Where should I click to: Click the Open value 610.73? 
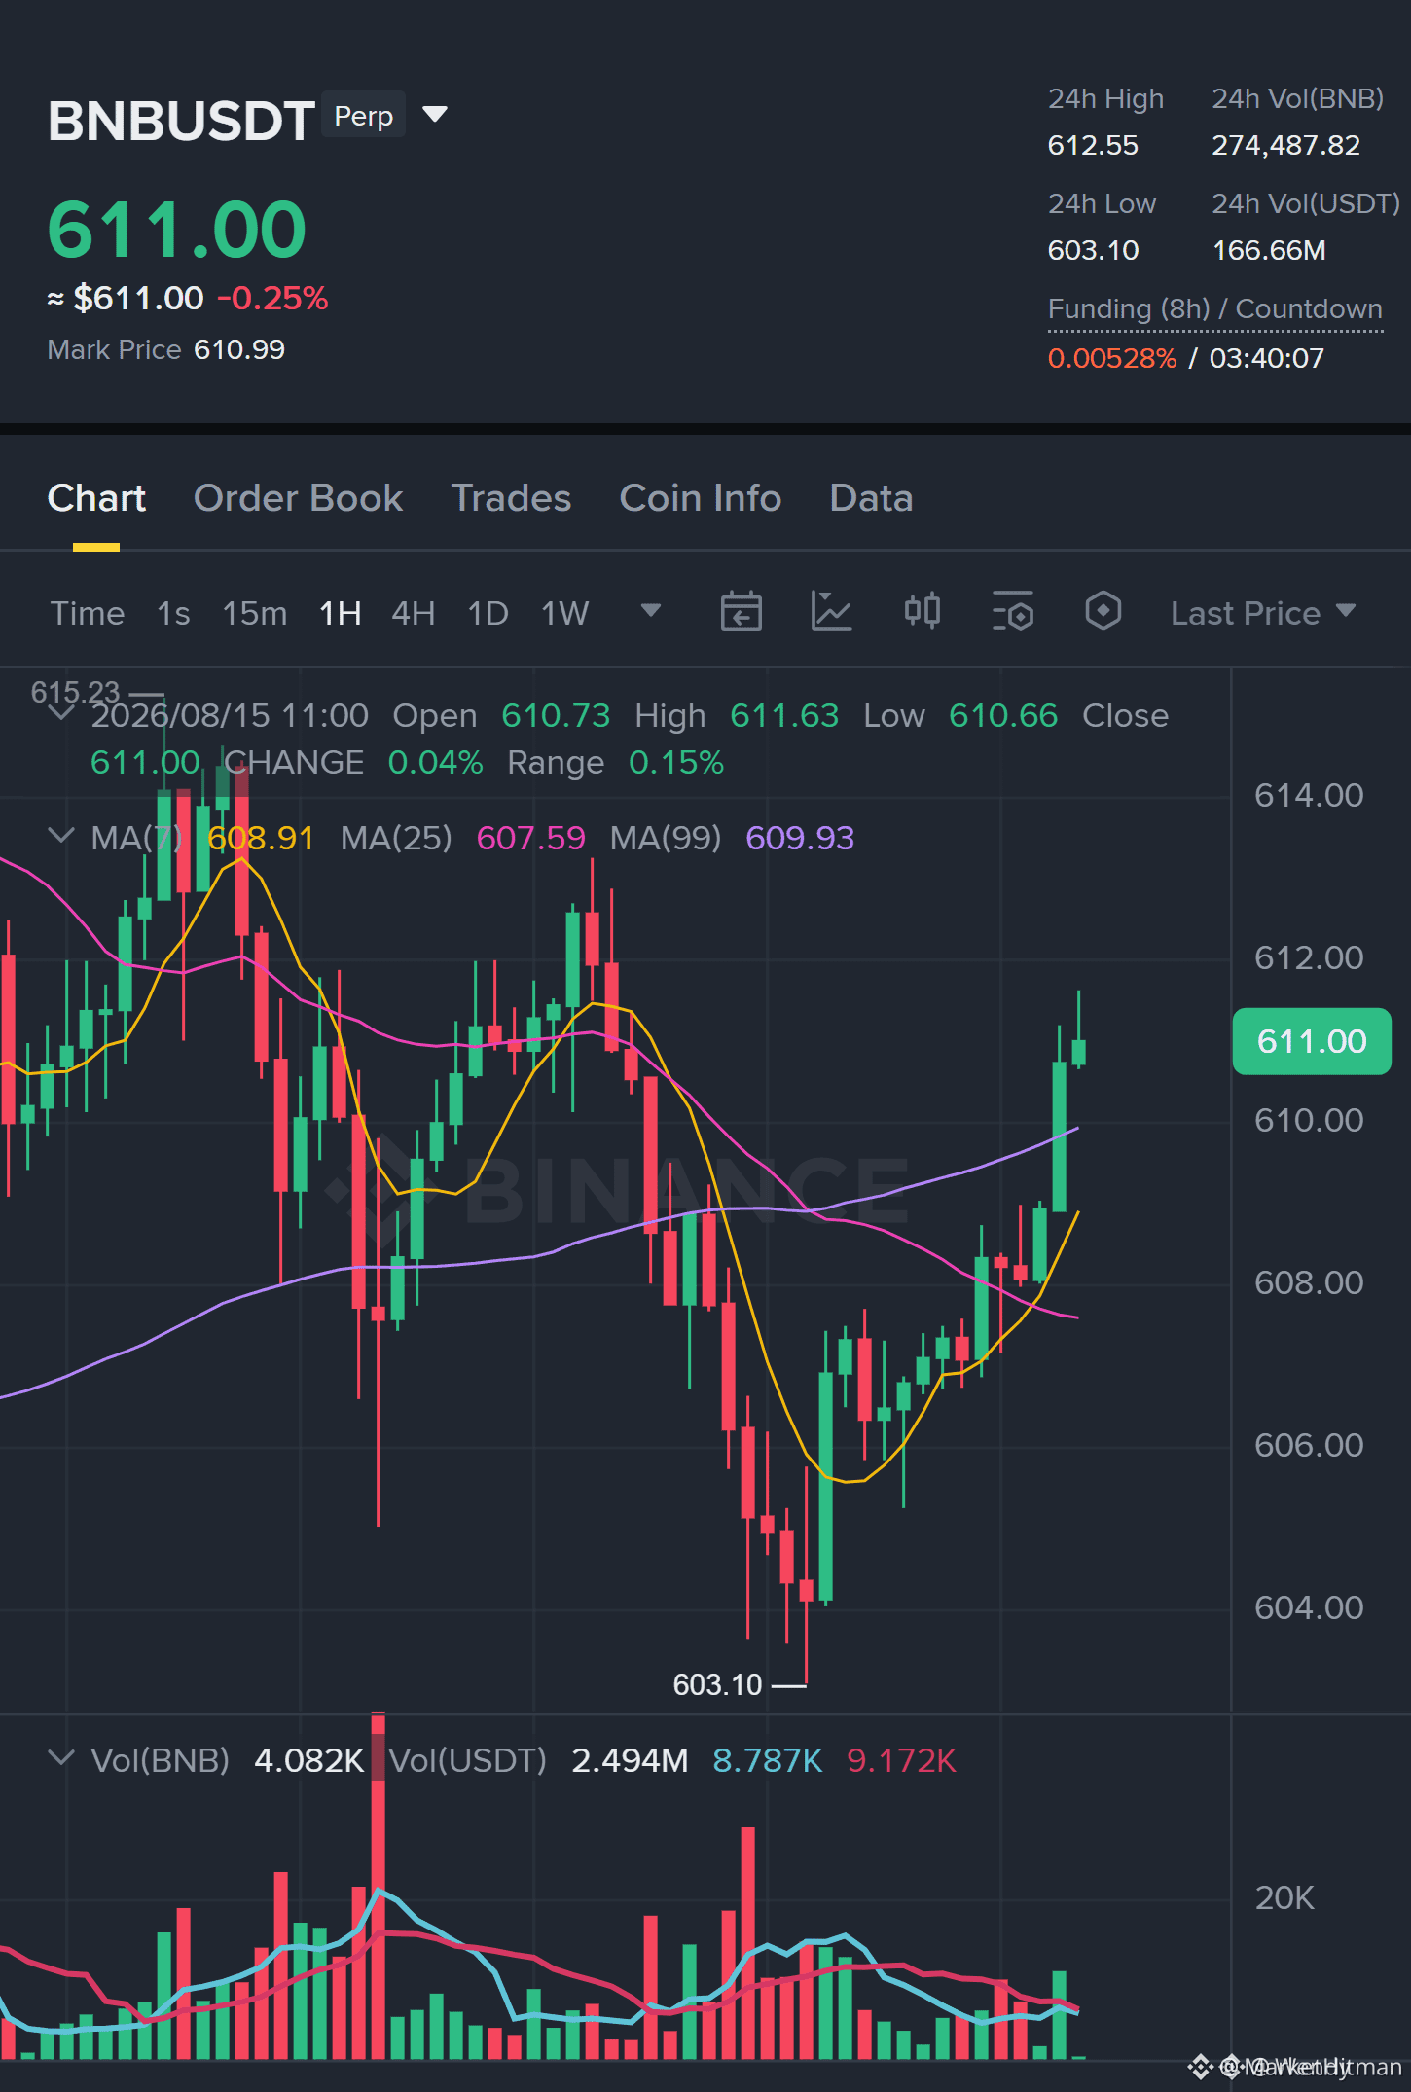coord(556,715)
